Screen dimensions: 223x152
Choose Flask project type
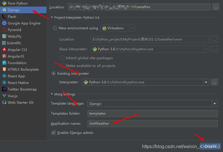[x=23, y=16]
